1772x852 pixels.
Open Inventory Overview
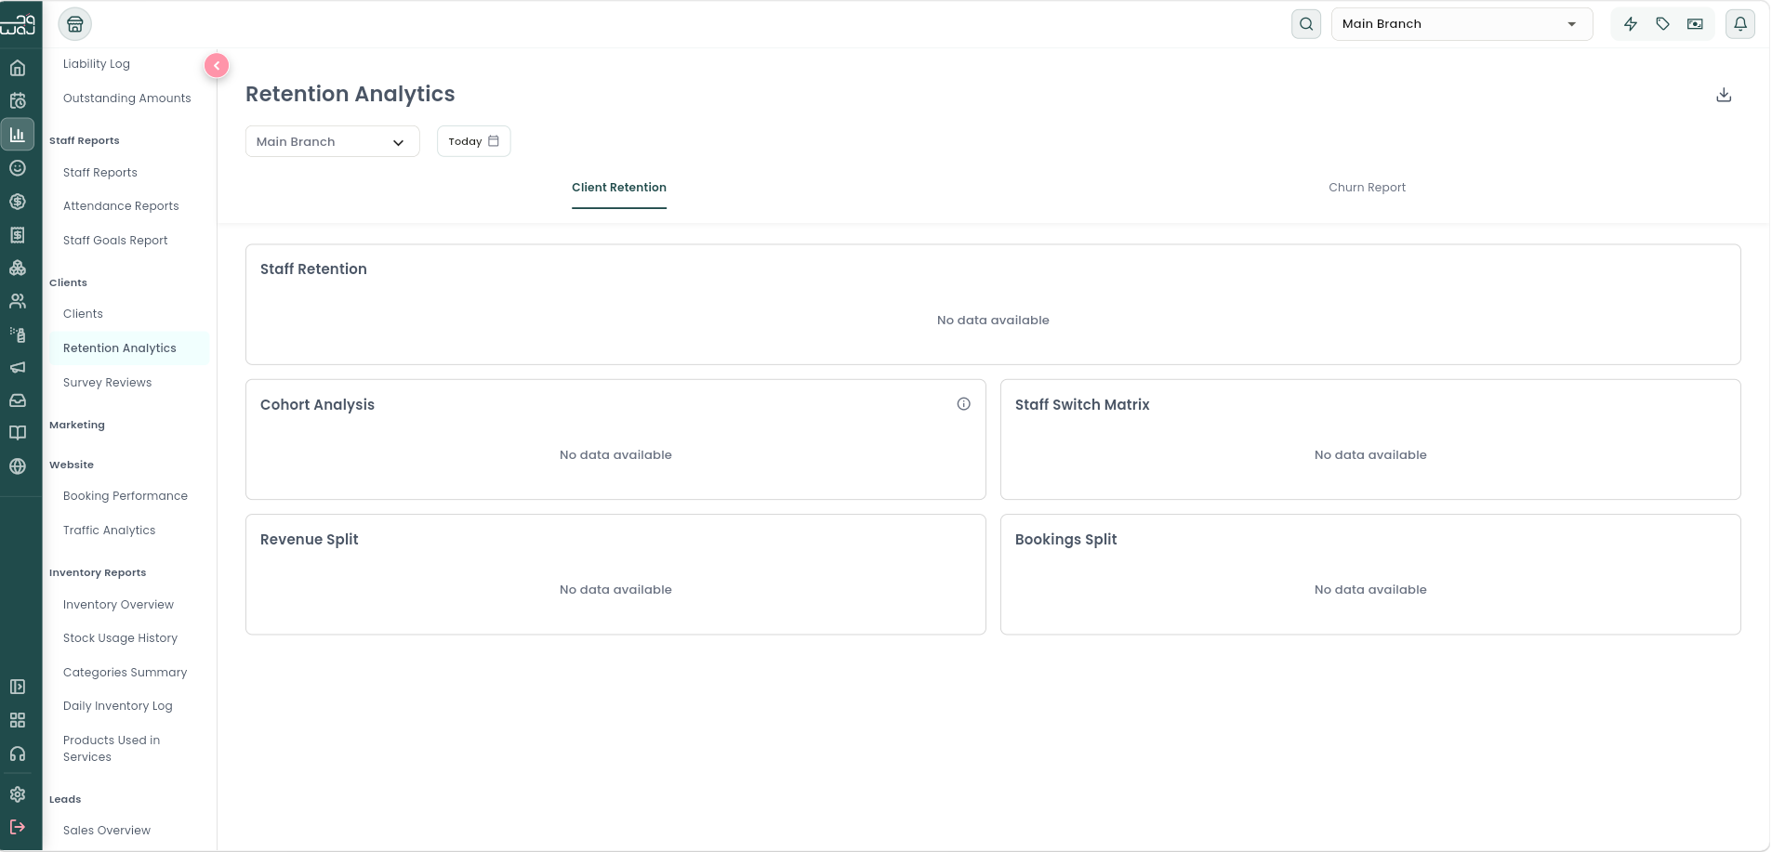click(118, 605)
